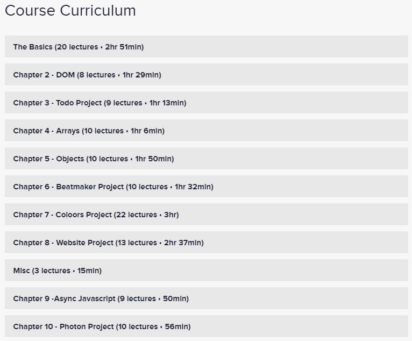Expand The Basics section
412x341 pixels.
coord(206,46)
